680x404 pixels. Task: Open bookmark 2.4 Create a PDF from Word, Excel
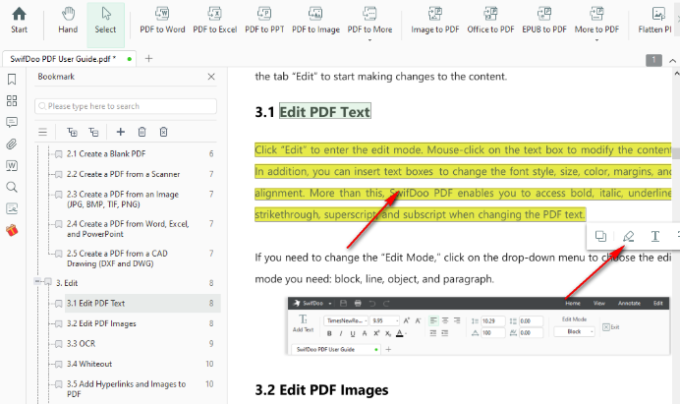(x=128, y=229)
